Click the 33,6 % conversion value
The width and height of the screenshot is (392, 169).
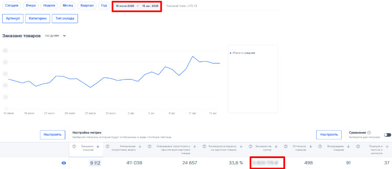pos(236,163)
